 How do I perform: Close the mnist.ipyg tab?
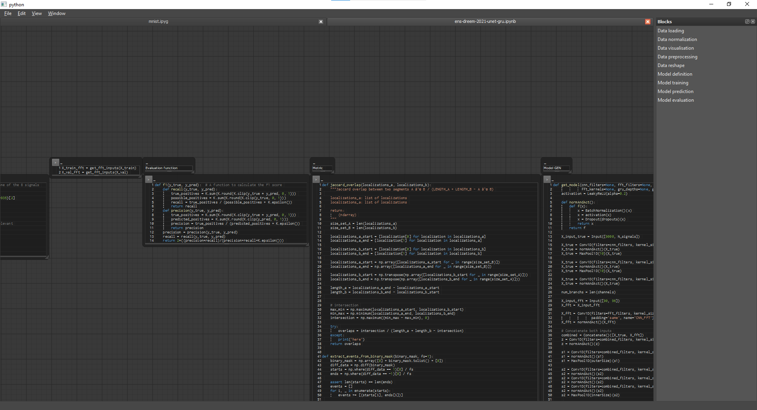tap(321, 22)
